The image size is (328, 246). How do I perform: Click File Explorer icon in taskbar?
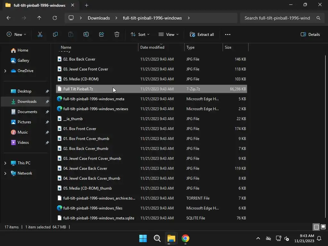click(171, 238)
